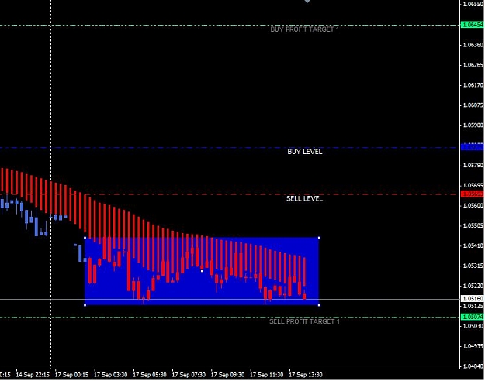Click the 1.05220 price scale value
The width and height of the screenshot is (485, 381).
473,286
